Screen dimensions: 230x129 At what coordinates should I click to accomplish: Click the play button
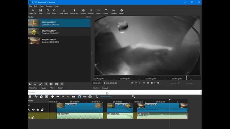tap(140, 83)
